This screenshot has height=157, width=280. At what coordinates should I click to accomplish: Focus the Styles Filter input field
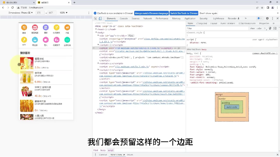click(217, 28)
